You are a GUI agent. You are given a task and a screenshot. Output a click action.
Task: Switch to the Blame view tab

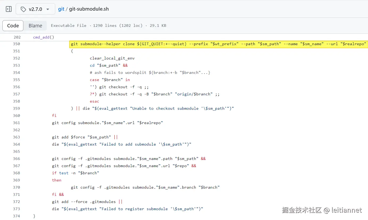pos(35,26)
